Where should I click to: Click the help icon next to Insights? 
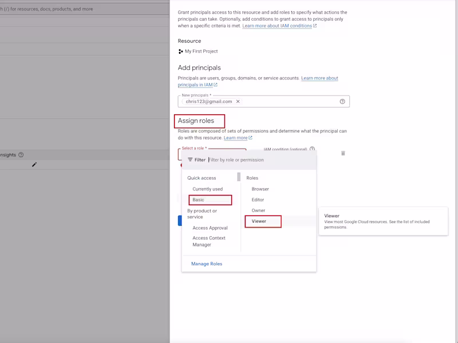[21, 154]
